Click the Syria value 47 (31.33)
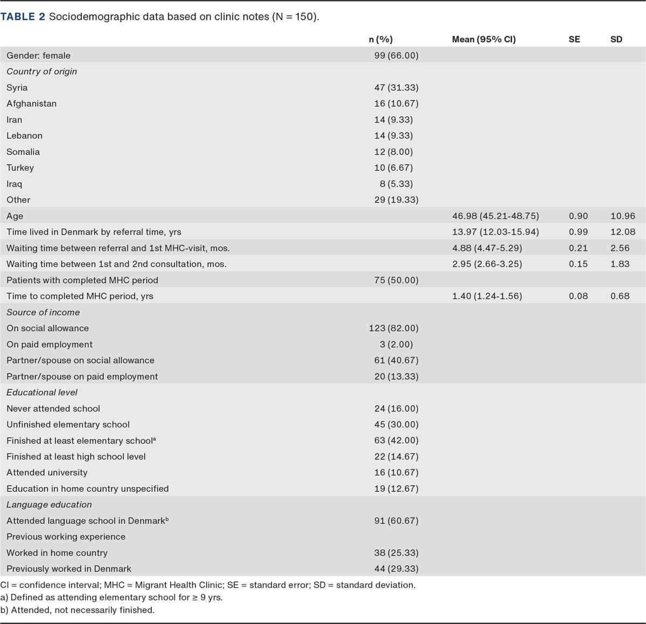Screen dimensions: 646x624 tap(396, 87)
